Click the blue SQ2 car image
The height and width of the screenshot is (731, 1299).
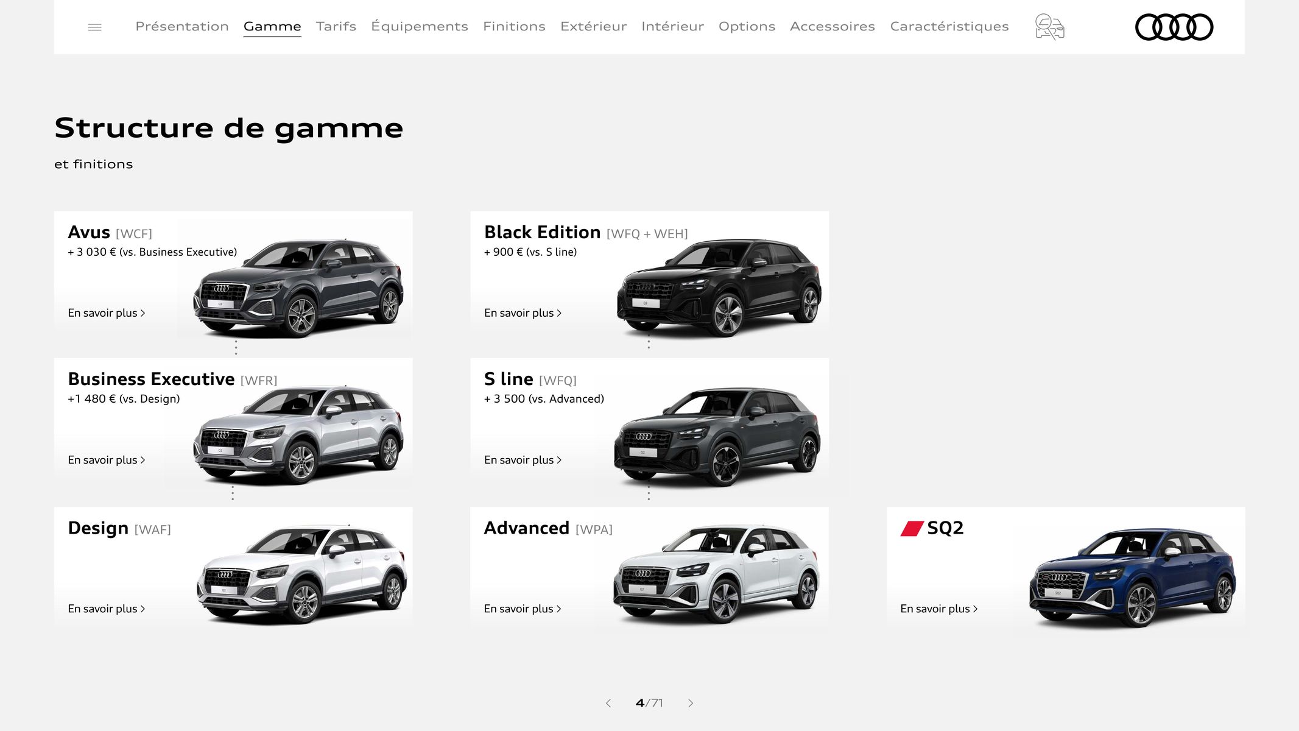coord(1133,577)
